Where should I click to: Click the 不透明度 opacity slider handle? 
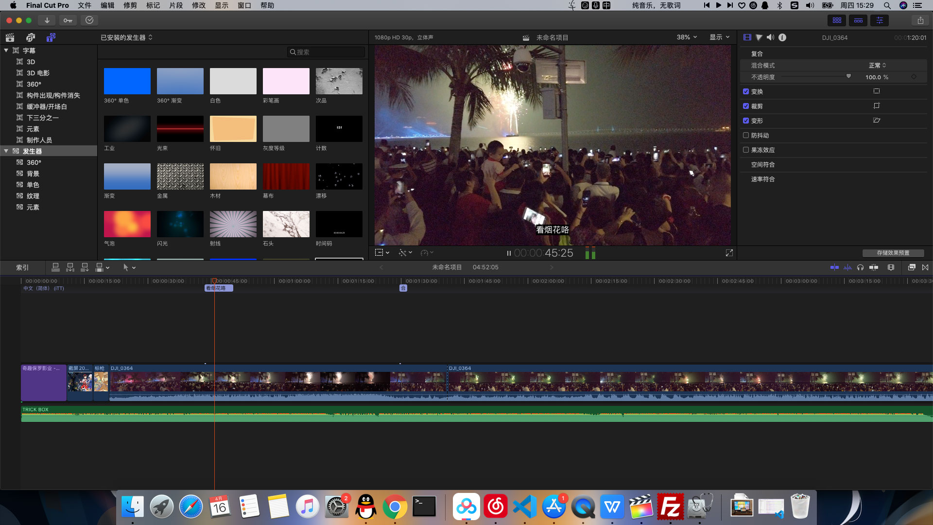coord(848,76)
